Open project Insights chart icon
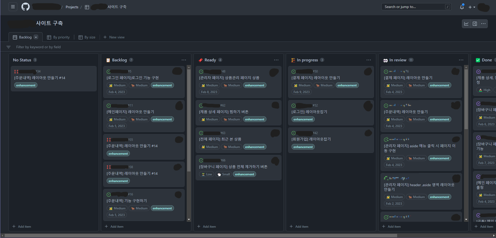496x238 pixels. (x=466, y=24)
